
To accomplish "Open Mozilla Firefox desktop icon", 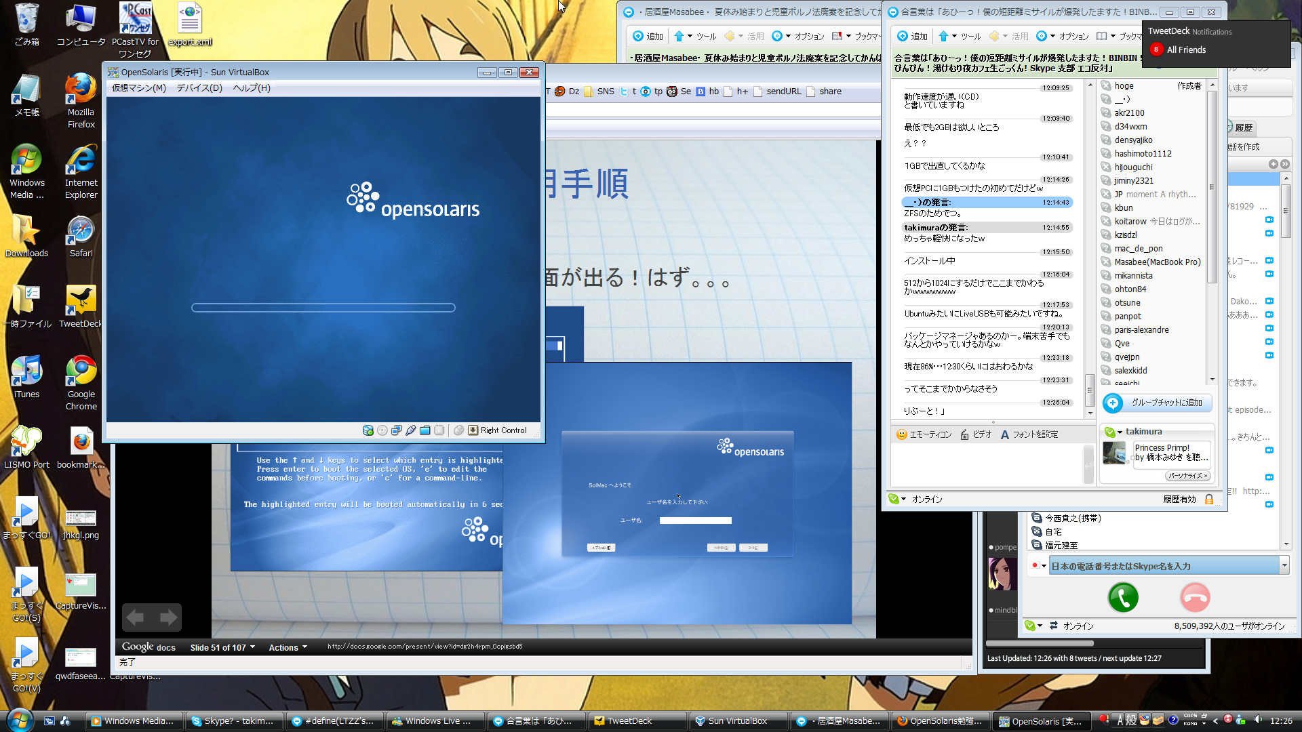I will (81, 101).
